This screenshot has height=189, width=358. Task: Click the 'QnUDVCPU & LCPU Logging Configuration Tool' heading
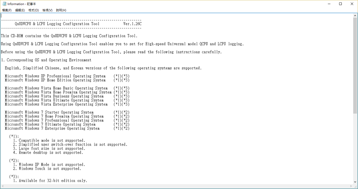[x=57, y=24]
